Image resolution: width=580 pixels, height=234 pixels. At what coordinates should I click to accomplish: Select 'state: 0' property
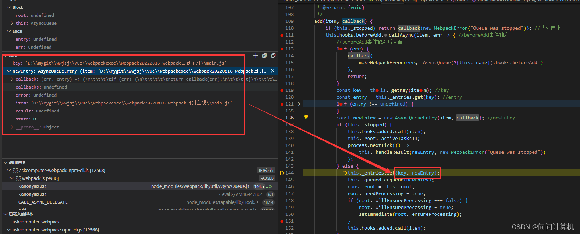click(x=26, y=119)
